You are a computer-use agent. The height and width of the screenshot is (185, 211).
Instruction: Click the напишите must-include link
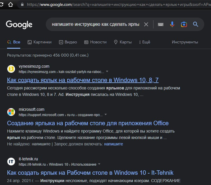click(x=114, y=144)
